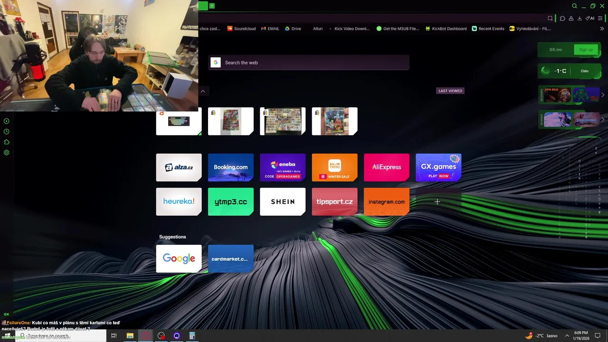Click the LAST VIEWED label
Viewport: 608px width, 342px height.
click(x=450, y=91)
